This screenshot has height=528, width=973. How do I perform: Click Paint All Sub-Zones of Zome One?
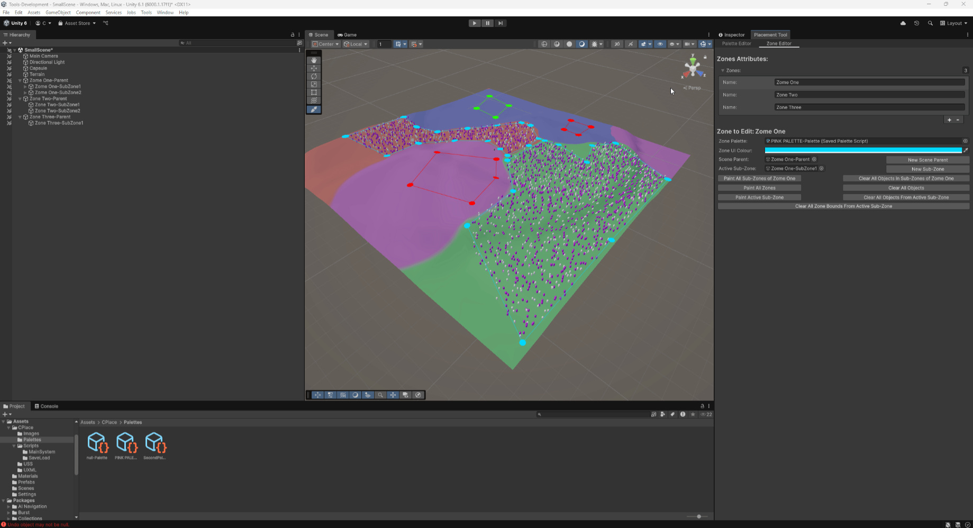coord(759,178)
